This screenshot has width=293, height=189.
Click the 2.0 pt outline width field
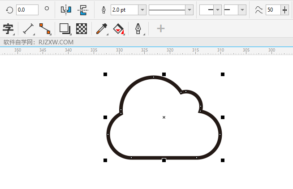pyautogui.click(x=125, y=10)
